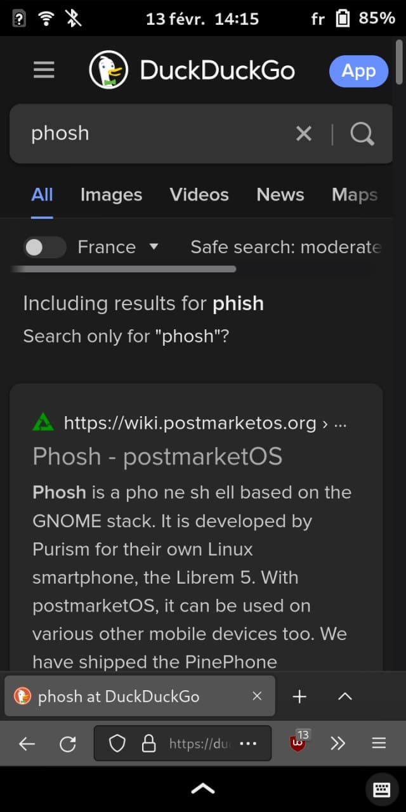This screenshot has width=406, height=812.
Task: Open a new tab with the plus icon
Action: 299,696
